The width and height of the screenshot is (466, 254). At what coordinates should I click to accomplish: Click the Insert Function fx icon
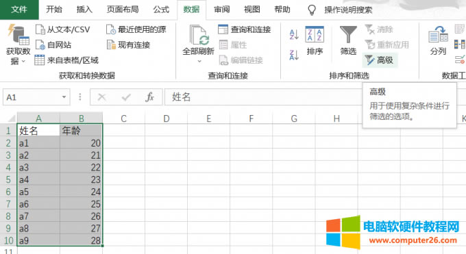[149, 97]
